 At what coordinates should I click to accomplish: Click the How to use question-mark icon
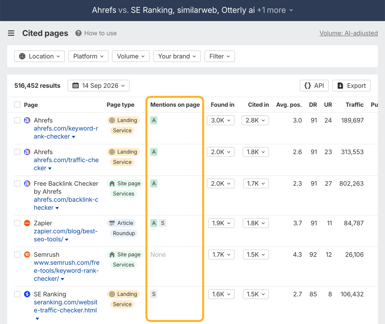coord(78,33)
